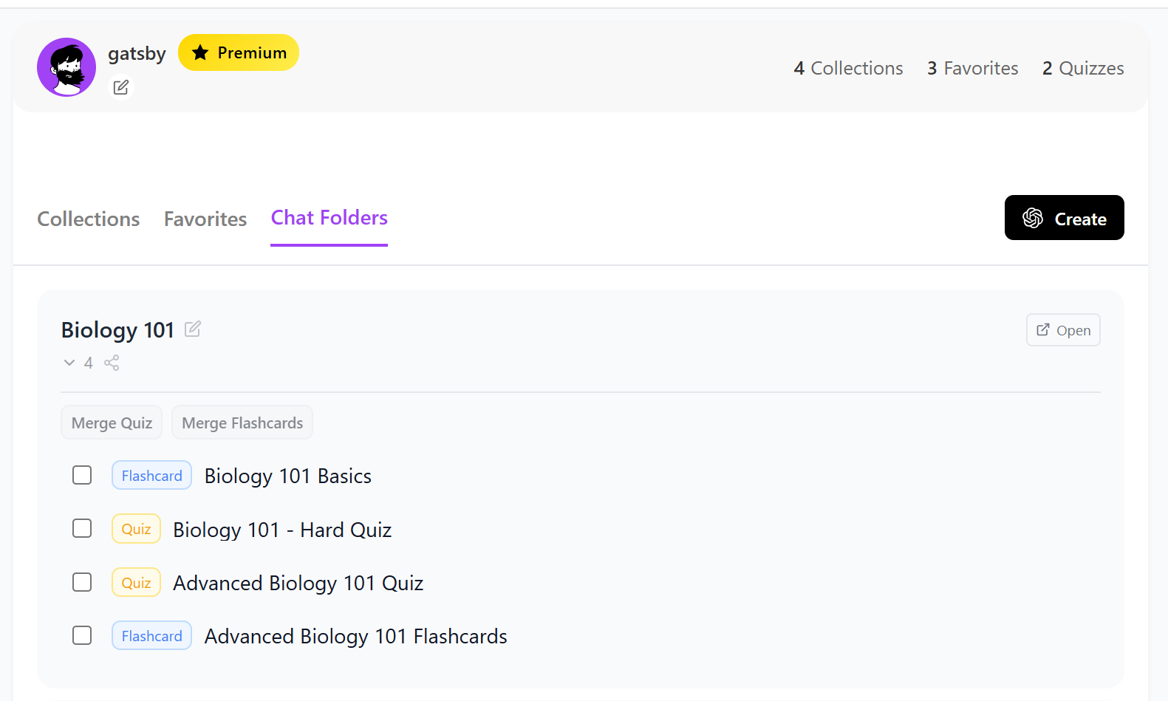
Task: Check the Biology 101 Basics checkbox
Action: [x=82, y=475]
